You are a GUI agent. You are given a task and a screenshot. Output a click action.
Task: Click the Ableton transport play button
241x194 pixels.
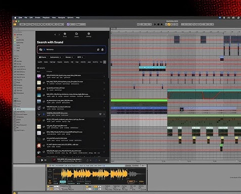[x=155, y=24]
